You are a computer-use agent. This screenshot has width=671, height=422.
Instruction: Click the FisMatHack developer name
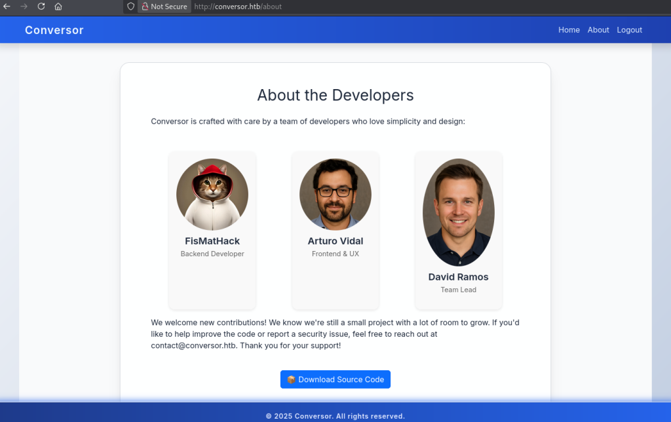[x=212, y=241]
